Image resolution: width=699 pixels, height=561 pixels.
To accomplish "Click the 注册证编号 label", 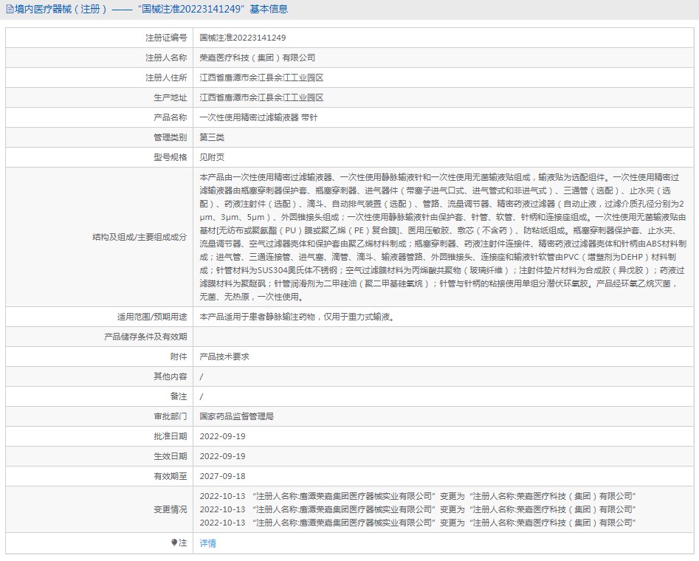I will click(x=166, y=38).
